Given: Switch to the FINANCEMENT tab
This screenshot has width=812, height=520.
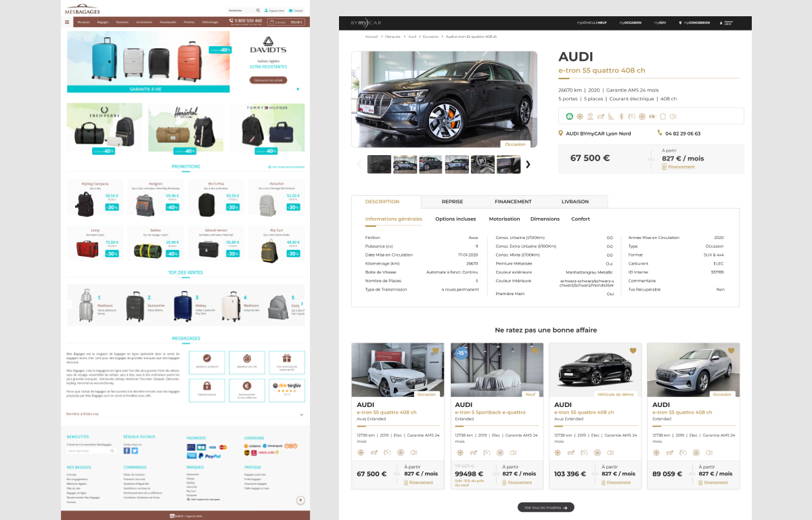Looking at the screenshot, I should 513,201.
